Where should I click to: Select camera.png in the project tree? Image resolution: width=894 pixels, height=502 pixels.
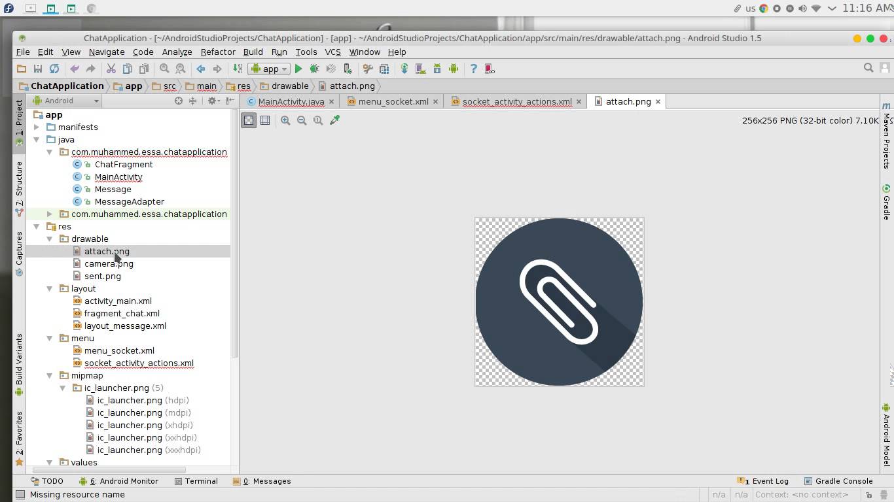[109, 263]
